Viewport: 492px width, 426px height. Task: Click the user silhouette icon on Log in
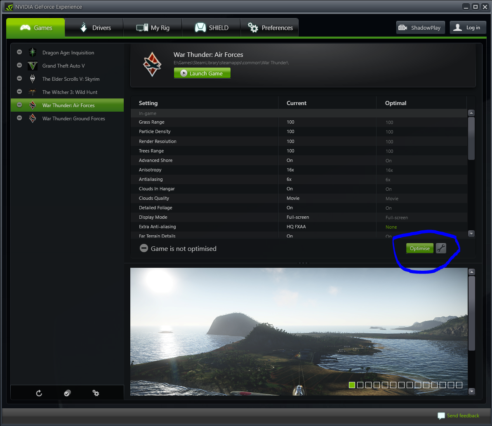coord(457,28)
